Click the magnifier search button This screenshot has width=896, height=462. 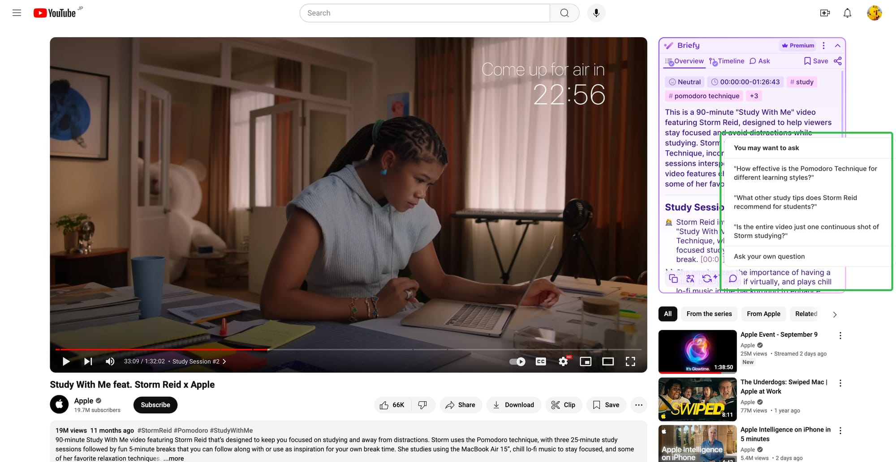pyautogui.click(x=564, y=13)
